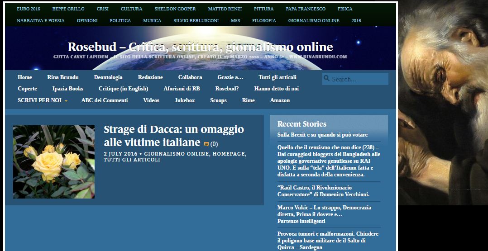
Task: Go to the M5S topic
Action: pos(235,20)
